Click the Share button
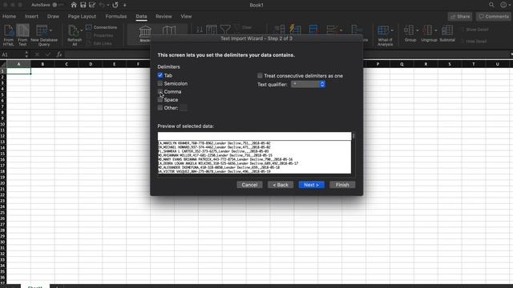This screenshot has width=513, height=288. coord(460,16)
